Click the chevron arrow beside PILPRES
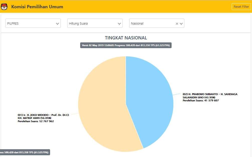The height and width of the screenshot is (157, 252). tap(58, 24)
